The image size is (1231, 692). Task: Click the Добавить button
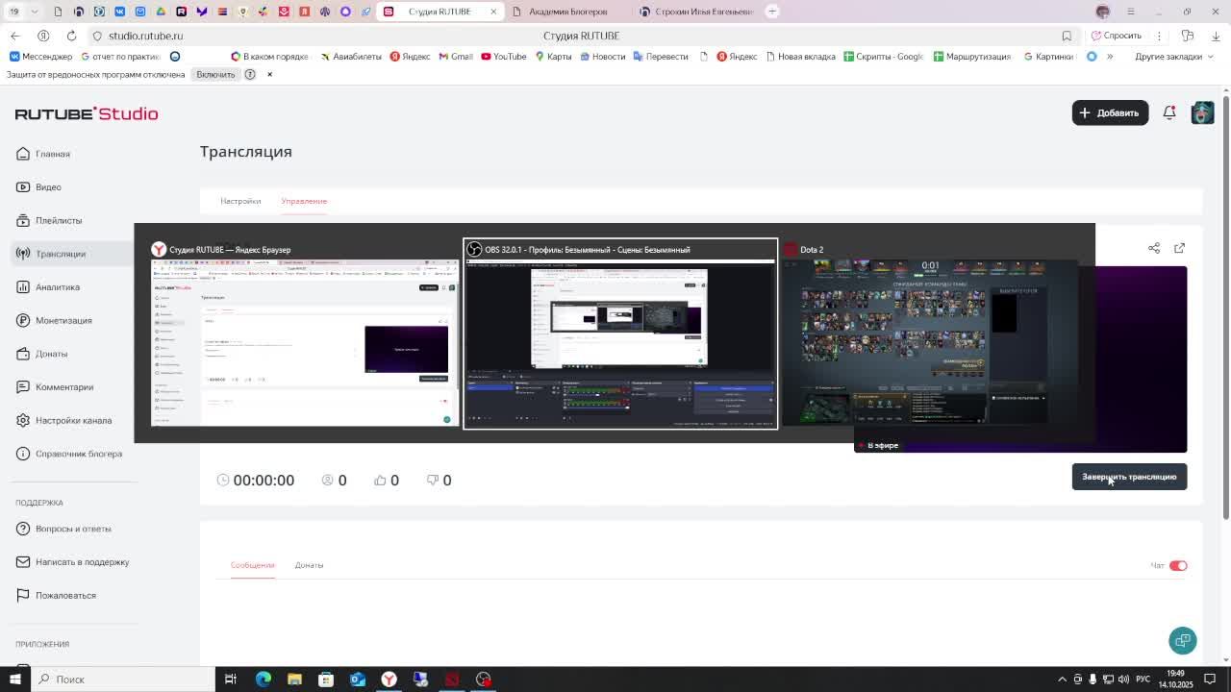pos(1110,112)
